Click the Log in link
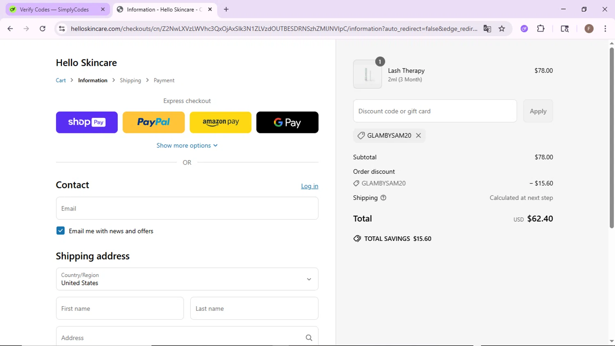615x346 pixels. point(310,186)
